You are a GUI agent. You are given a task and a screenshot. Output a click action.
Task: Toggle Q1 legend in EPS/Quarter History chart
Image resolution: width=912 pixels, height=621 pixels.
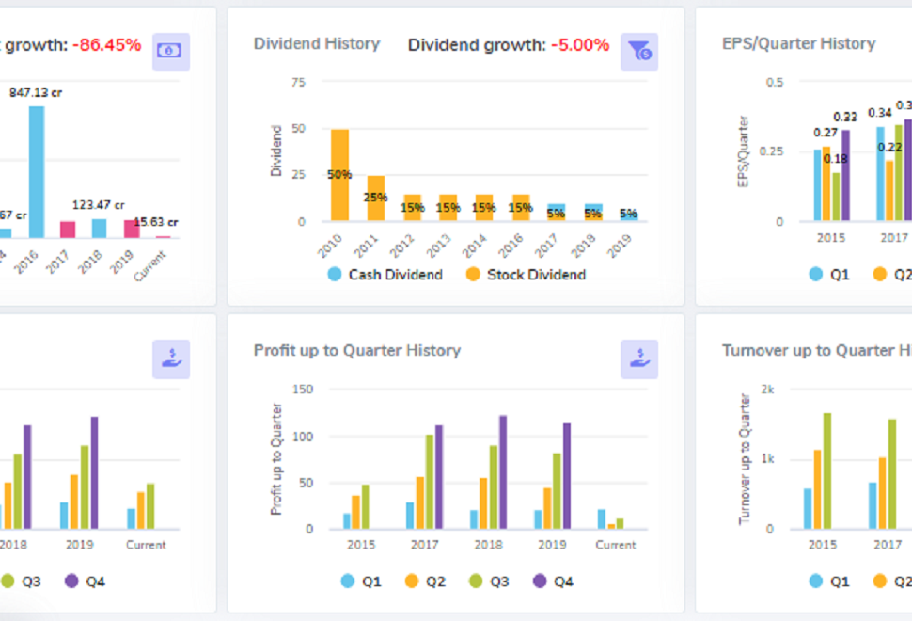pos(830,275)
